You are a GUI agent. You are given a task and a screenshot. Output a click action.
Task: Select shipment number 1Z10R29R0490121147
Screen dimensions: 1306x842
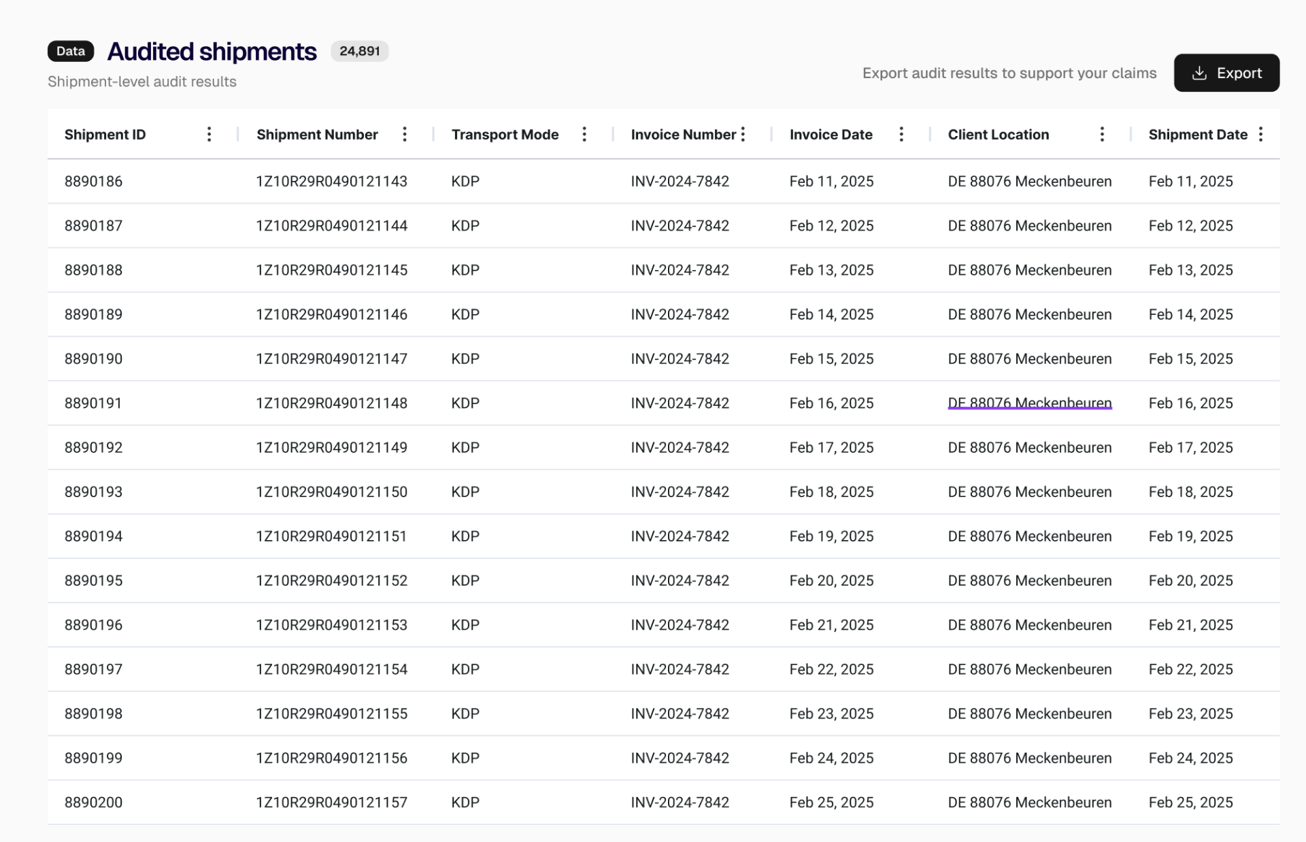(332, 358)
